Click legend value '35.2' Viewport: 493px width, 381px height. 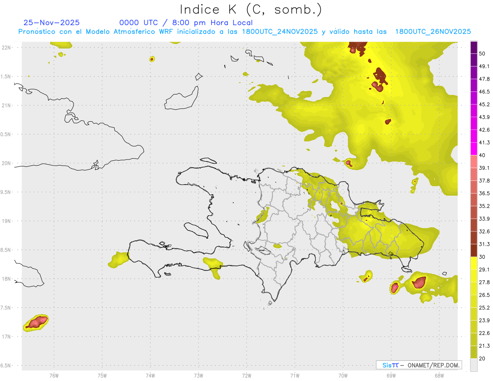(x=484, y=206)
